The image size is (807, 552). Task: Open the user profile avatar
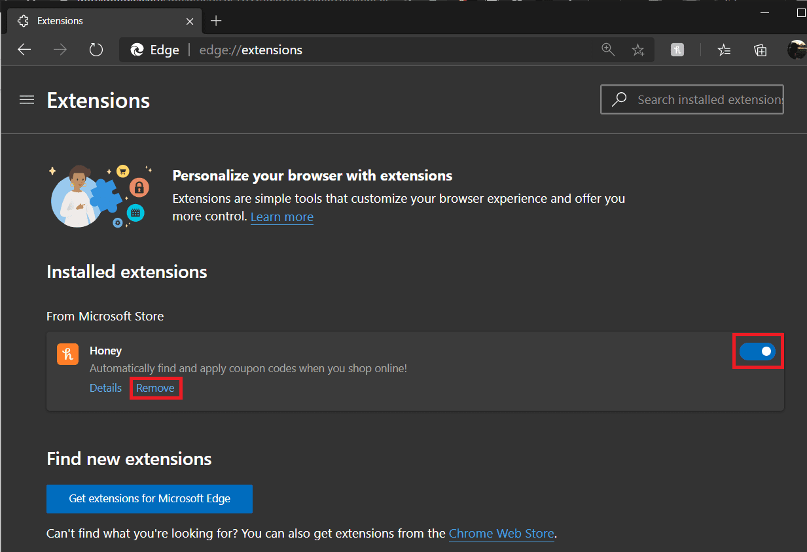(x=797, y=50)
